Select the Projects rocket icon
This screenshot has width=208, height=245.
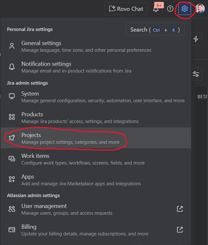pyautogui.click(x=12, y=138)
